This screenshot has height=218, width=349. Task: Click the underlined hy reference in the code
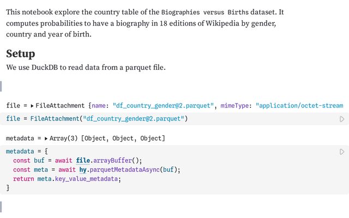(x=83, y=169)
